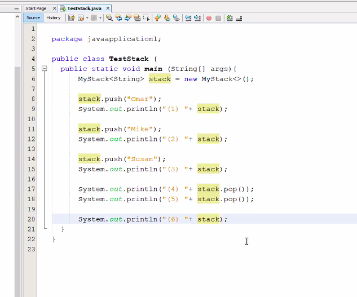This screenshot has height=297, width=357.
Task: Collapse the main method code fold
Action: pyautogui.click(x=45, y=69)
